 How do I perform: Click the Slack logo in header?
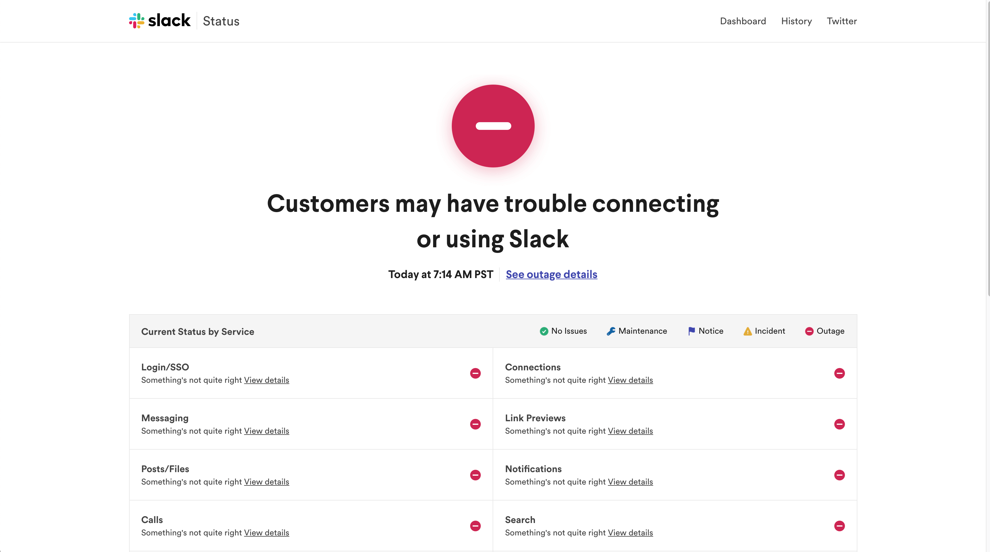tap(160, 21)
